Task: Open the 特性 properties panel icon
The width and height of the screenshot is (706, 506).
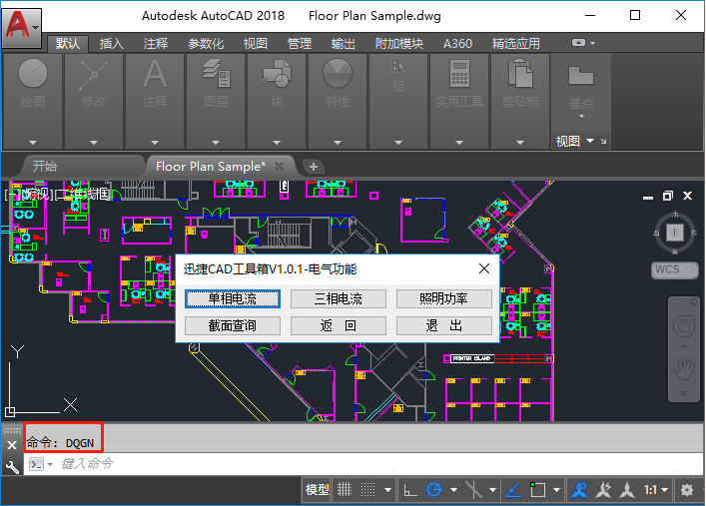Action: pos(338,74)
